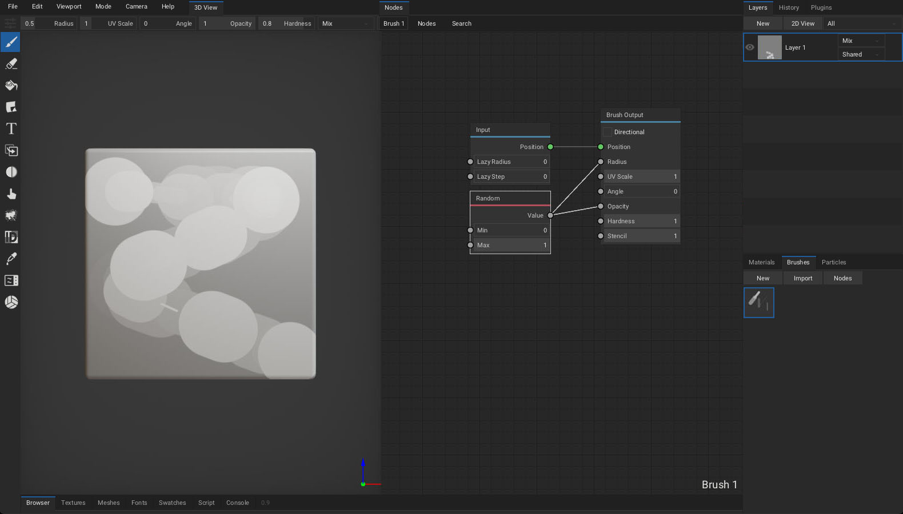Select the Eraser tool
This screenshot has height=514, width=903.
pos(11,64)
